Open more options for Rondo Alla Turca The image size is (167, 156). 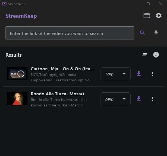coord(152,99)
